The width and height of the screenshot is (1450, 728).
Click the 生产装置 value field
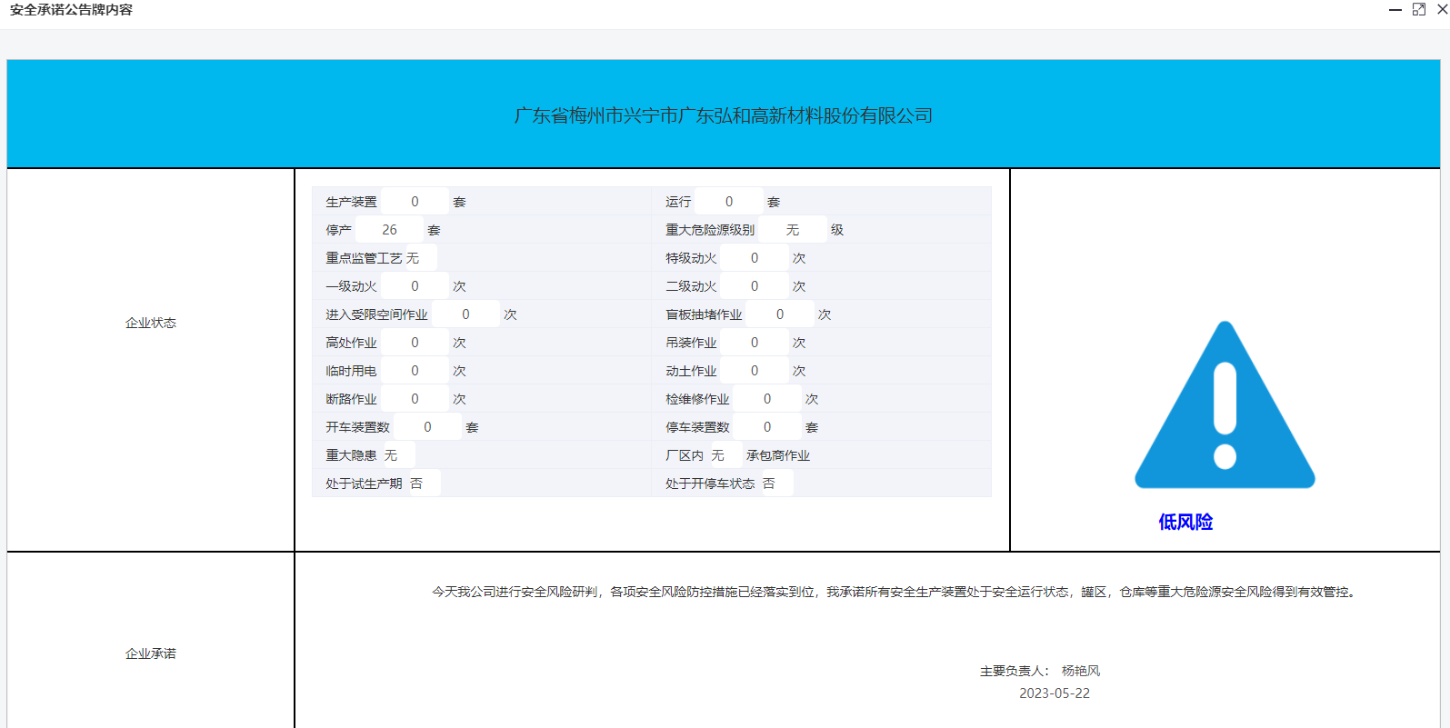(415, 202)
